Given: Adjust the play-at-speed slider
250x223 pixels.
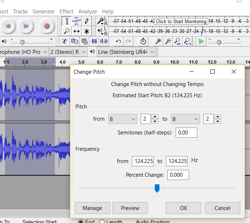Looking at the screenshot, I should (219, 42).
